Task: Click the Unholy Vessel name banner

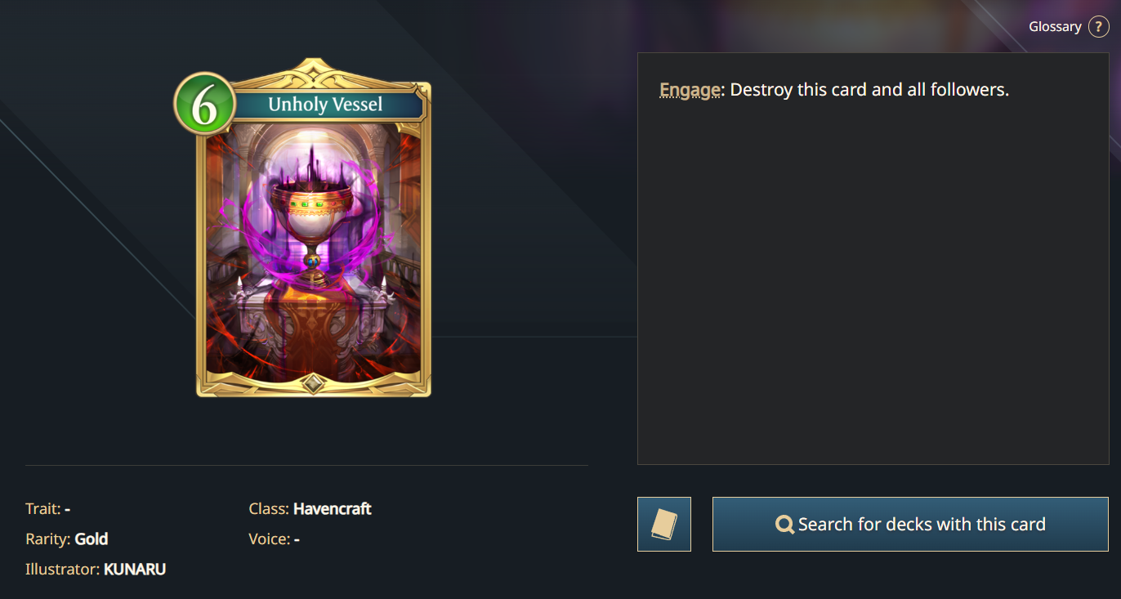Action: (x=325, y=105)
